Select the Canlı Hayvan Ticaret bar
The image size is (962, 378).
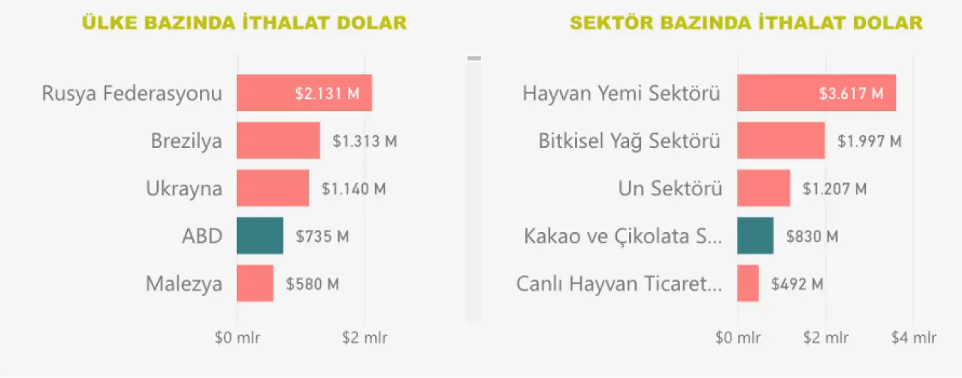point(748,283)
